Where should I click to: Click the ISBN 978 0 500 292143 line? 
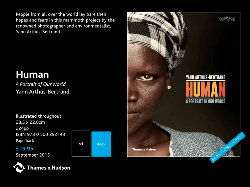pos(40,134)
